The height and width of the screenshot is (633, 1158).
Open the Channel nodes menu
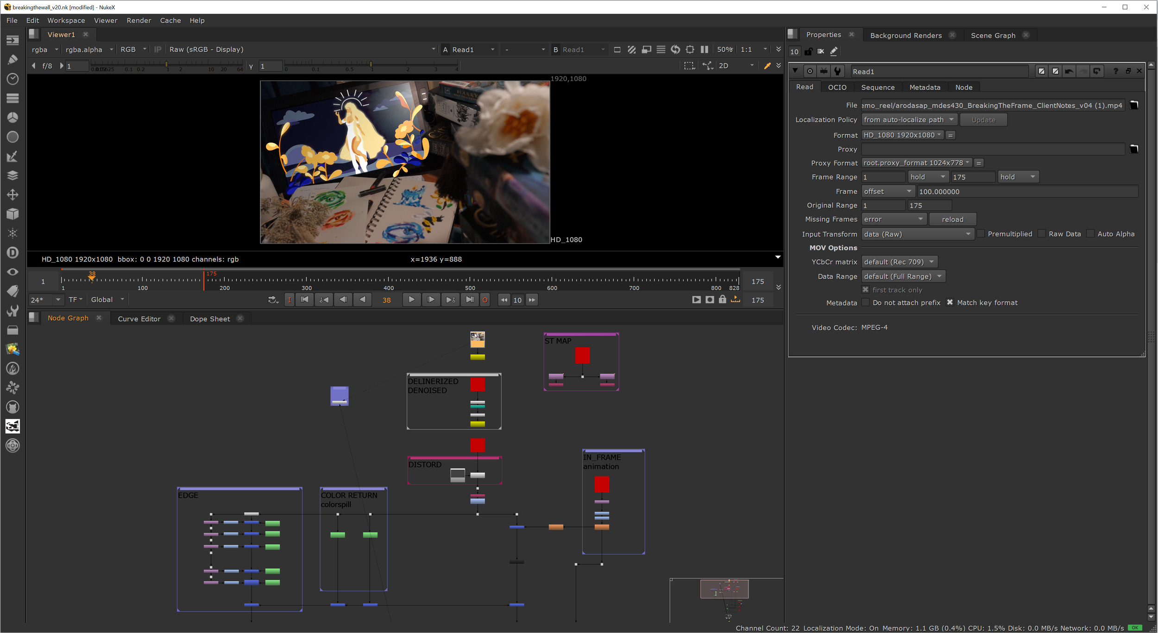pyautogui.click(x=13, y=98)
